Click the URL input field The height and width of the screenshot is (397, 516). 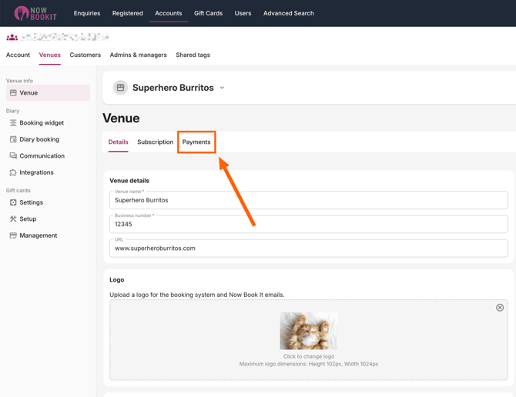pyautogui.click(x=308, y=249)
